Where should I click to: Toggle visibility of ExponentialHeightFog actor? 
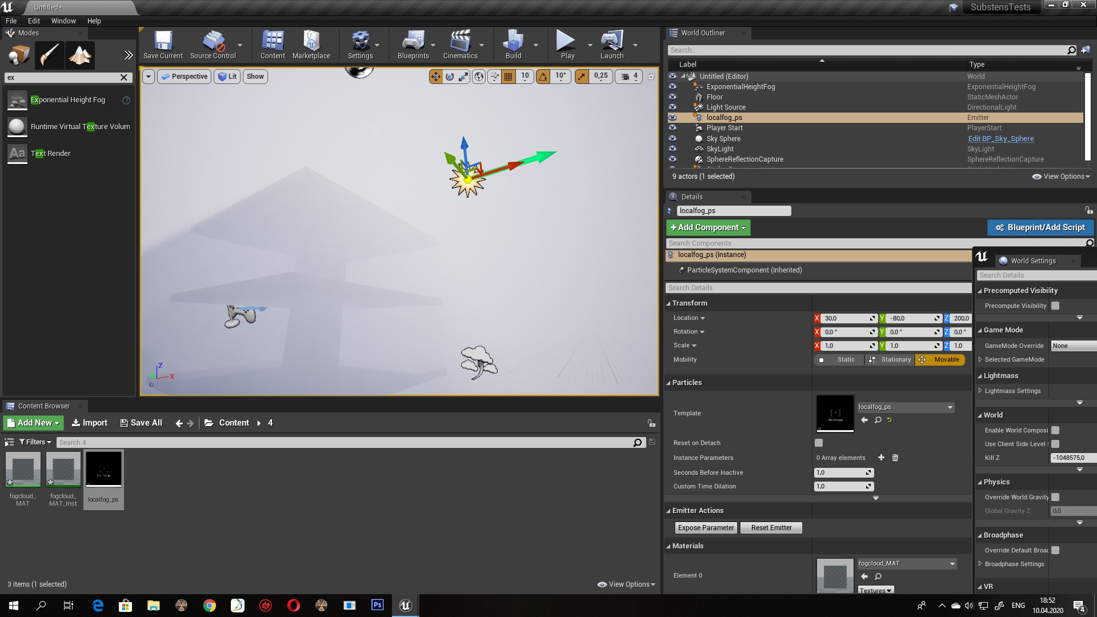pyautogui.click(x=672, y=86)
